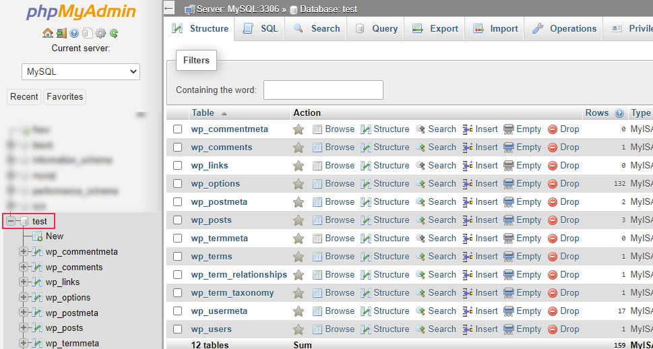This screenshot has width=653, height=349.
Task: Insert into wp_comments table
Action: pyautogui.click(x=480, y=147)
